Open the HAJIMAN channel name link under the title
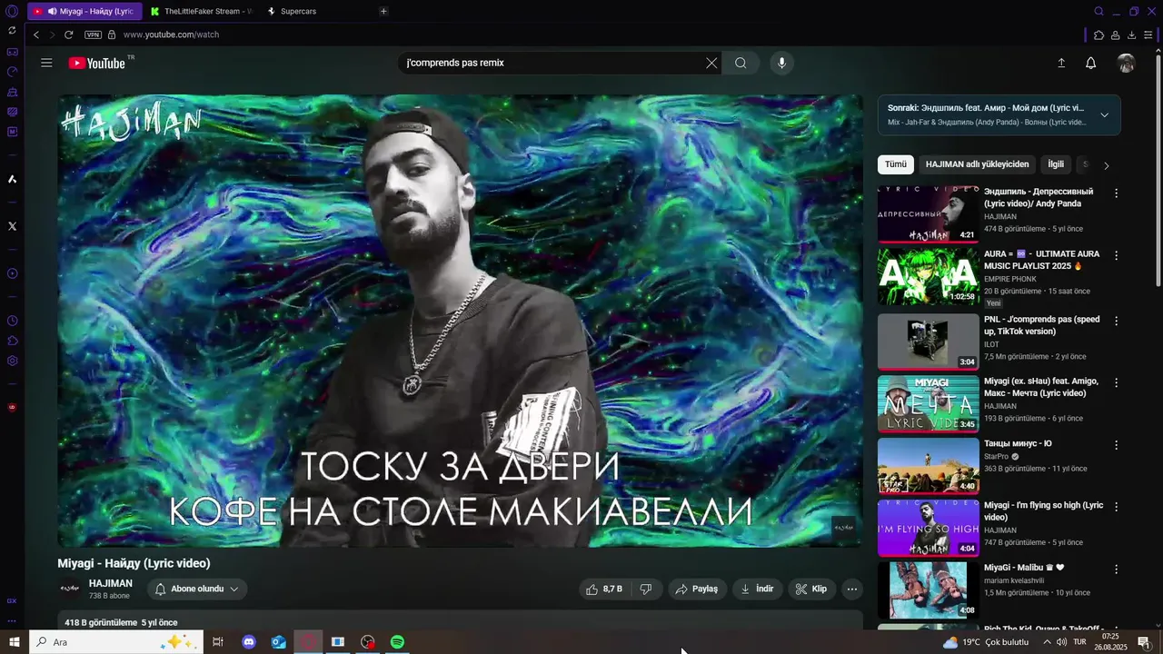The width and height of the screenshot is (1163, 654). point(111,583)
